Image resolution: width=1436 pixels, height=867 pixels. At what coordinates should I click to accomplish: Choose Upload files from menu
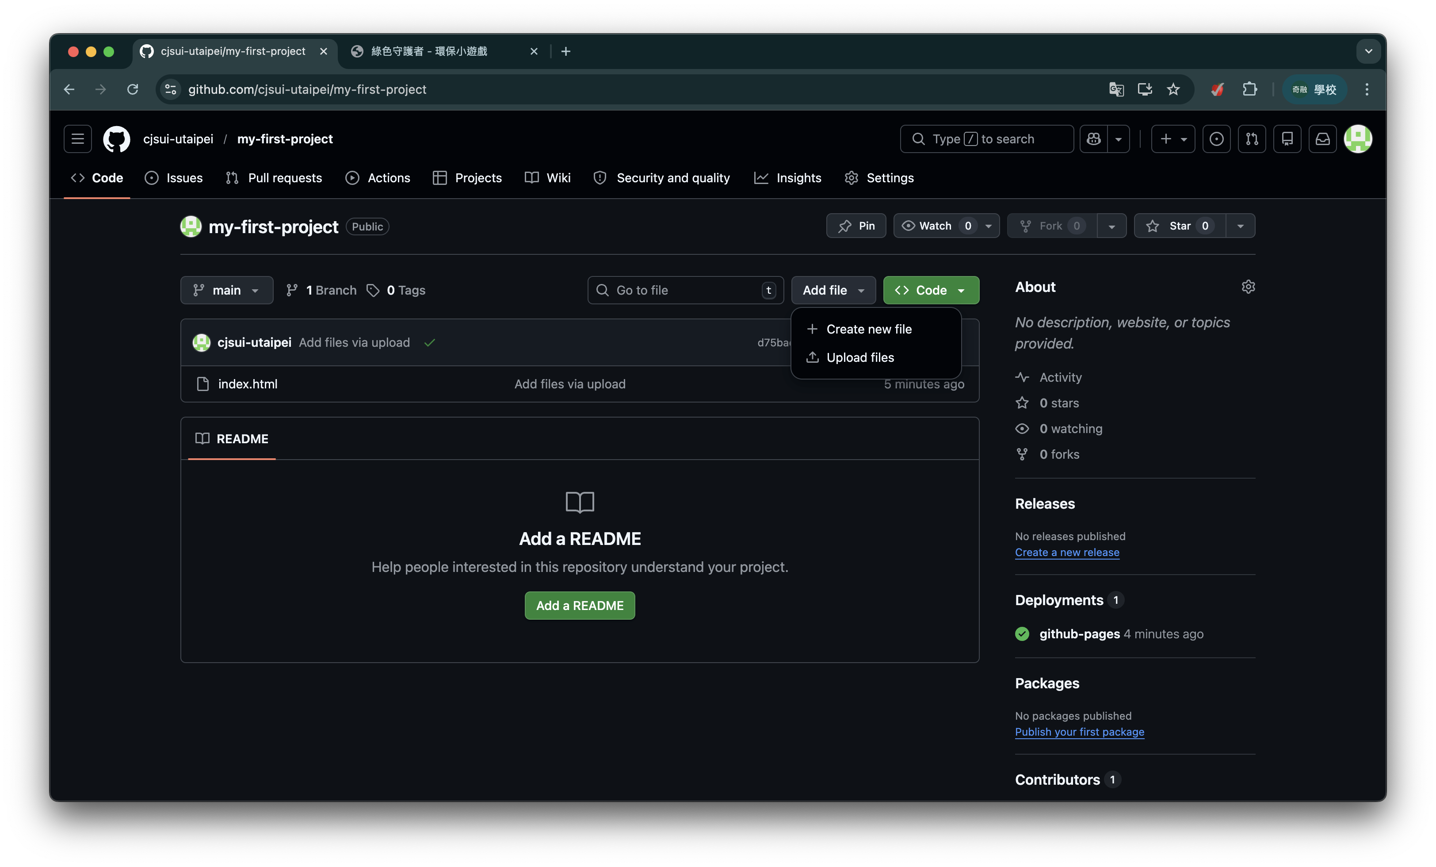[876, 357]
